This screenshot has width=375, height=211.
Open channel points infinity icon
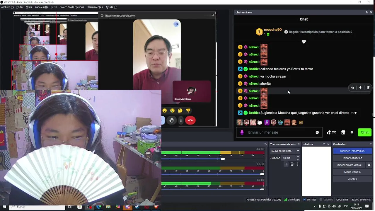(x=331, y=132)
